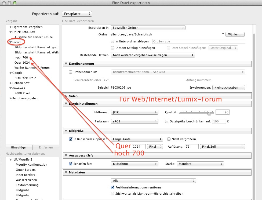Collapse the Metadaten section triangle
Image resolution: width=262 pixels, height=200 pixels.
66,172
